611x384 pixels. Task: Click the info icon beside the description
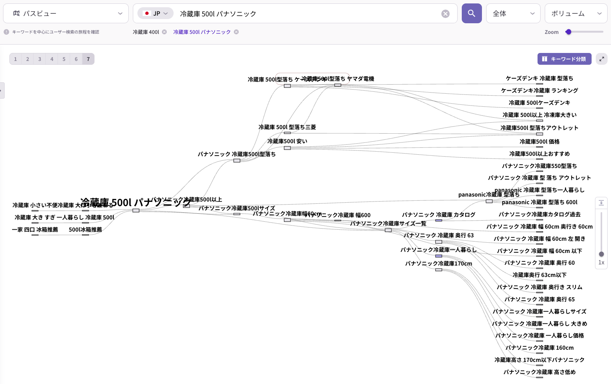(6, 32)
